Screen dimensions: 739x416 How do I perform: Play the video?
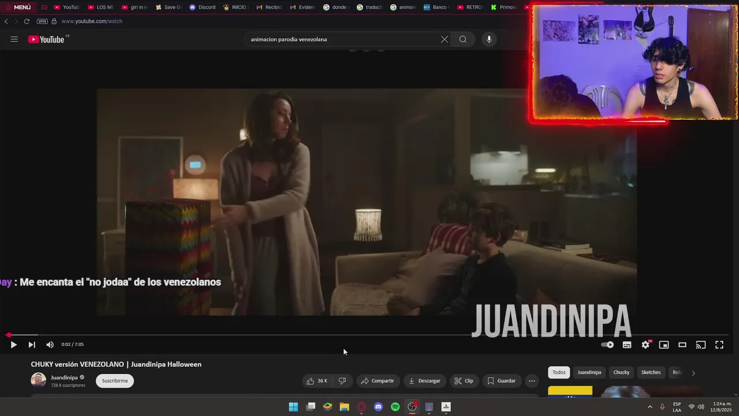pyautogui.click(x=13, y=344)
